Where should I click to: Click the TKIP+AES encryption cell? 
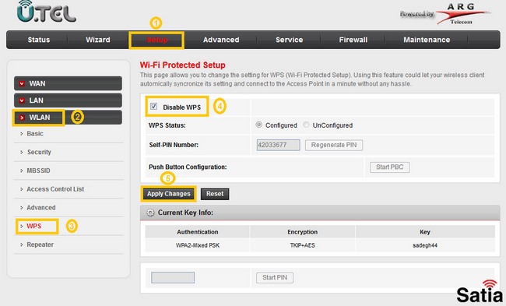coord(302,245)
